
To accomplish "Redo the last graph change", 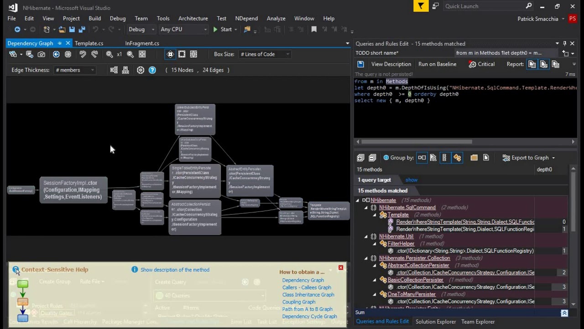I will (94, 54).
